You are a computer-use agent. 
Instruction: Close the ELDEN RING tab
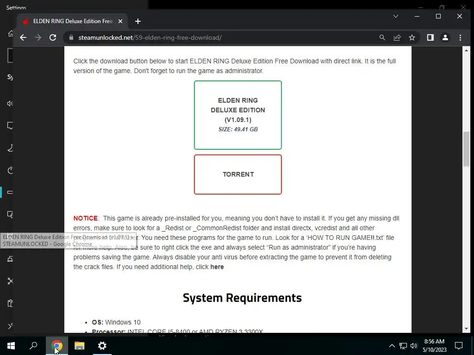click(x=120, y=21)
